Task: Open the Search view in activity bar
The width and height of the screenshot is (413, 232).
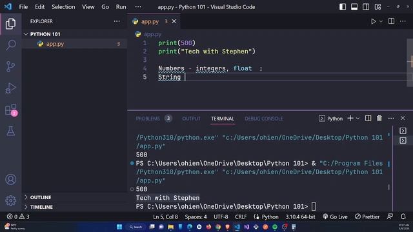Action: pos(10,45)
